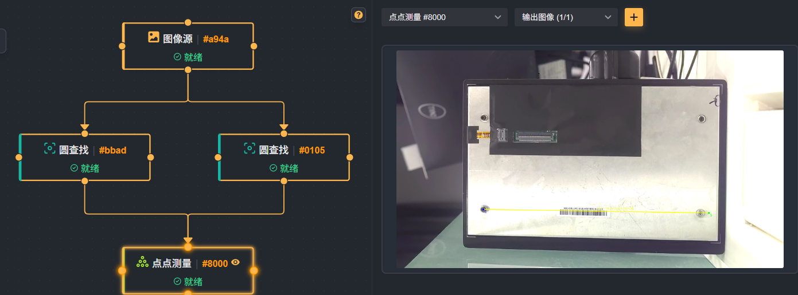Click the orange plus add button
The image size is (798, 295).
(x=634, y=17)
